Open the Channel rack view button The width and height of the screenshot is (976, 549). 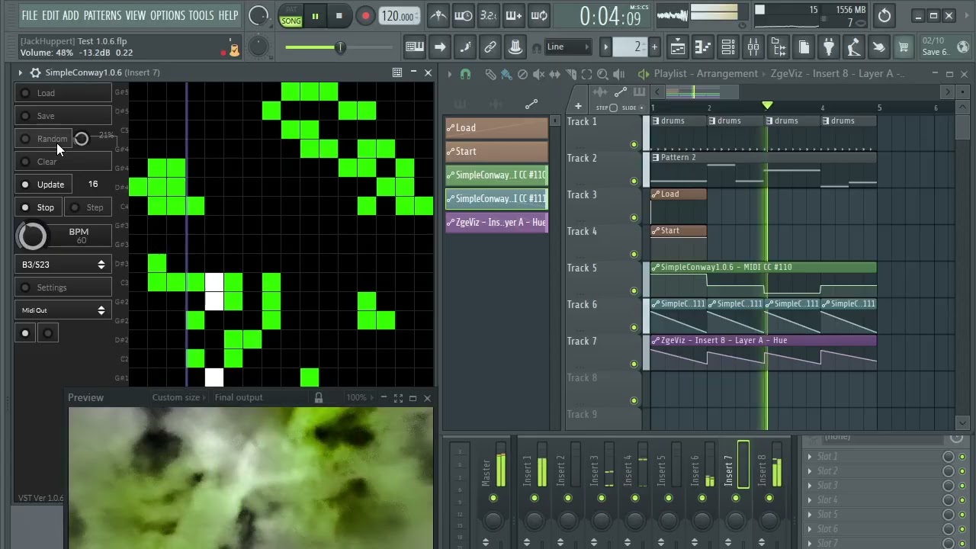728,47
